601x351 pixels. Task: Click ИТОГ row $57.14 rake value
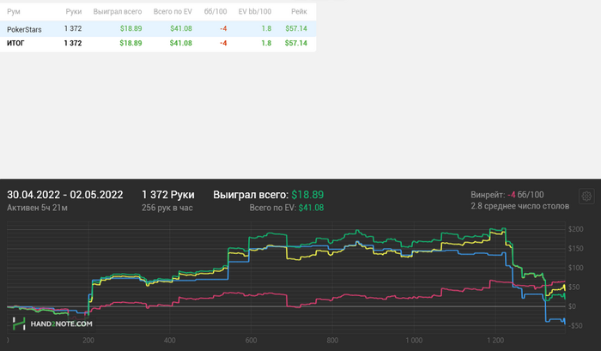click(x=296, y=43)
